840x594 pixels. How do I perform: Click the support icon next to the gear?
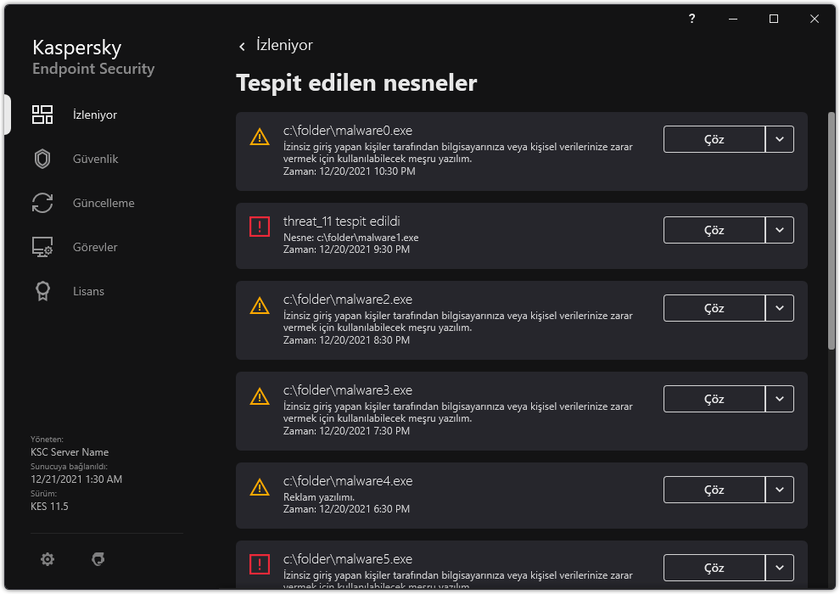[98, 559]
